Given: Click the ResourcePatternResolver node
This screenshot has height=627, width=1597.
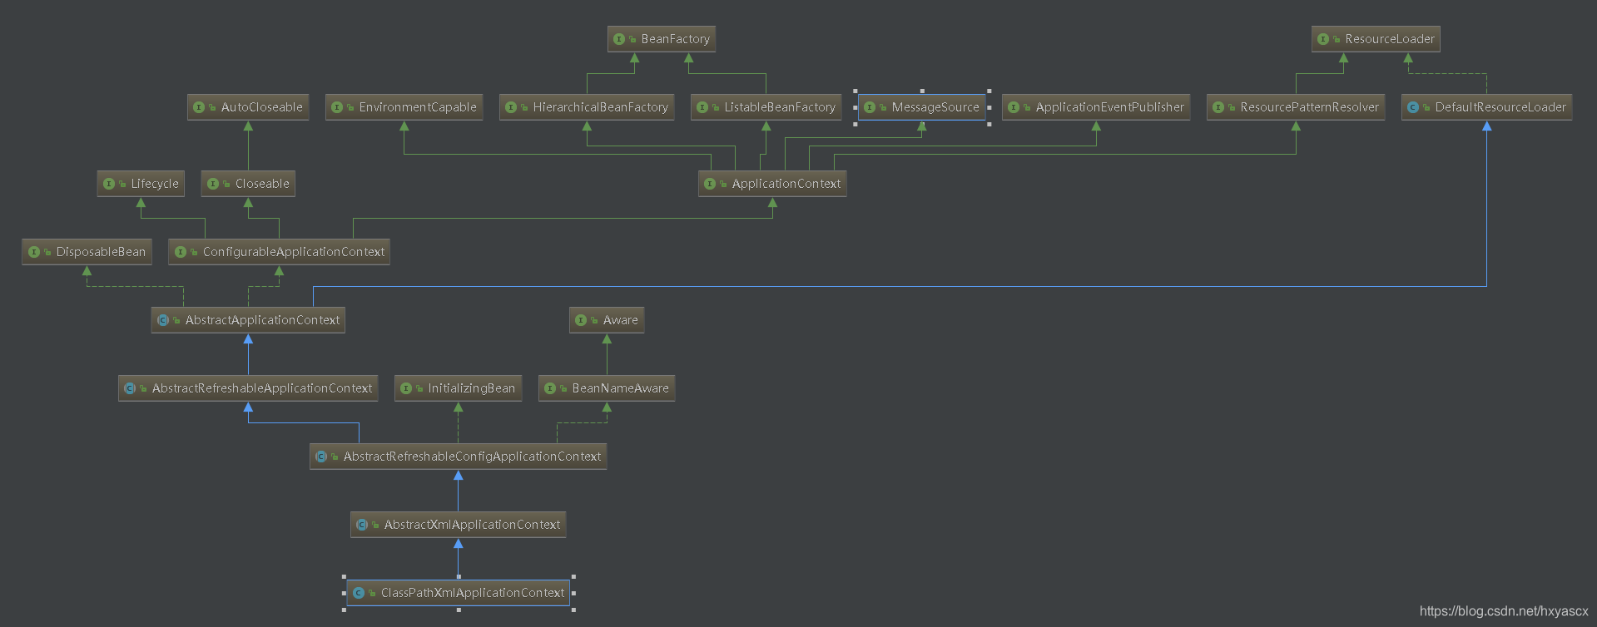Looking at the screenshot, I should tap(1296, 107).
